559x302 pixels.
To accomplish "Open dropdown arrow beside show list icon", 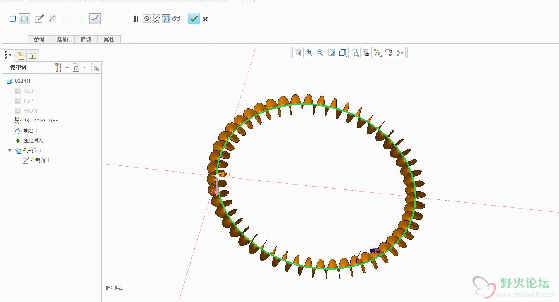I will [85, 67].
